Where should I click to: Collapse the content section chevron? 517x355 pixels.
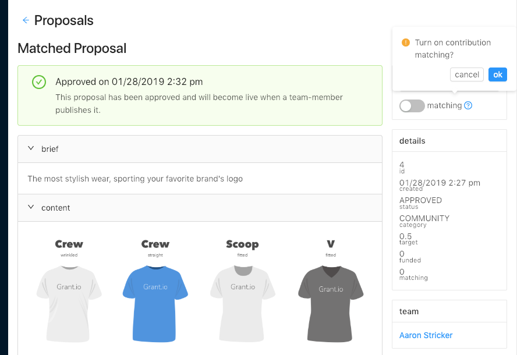(31, 208)
